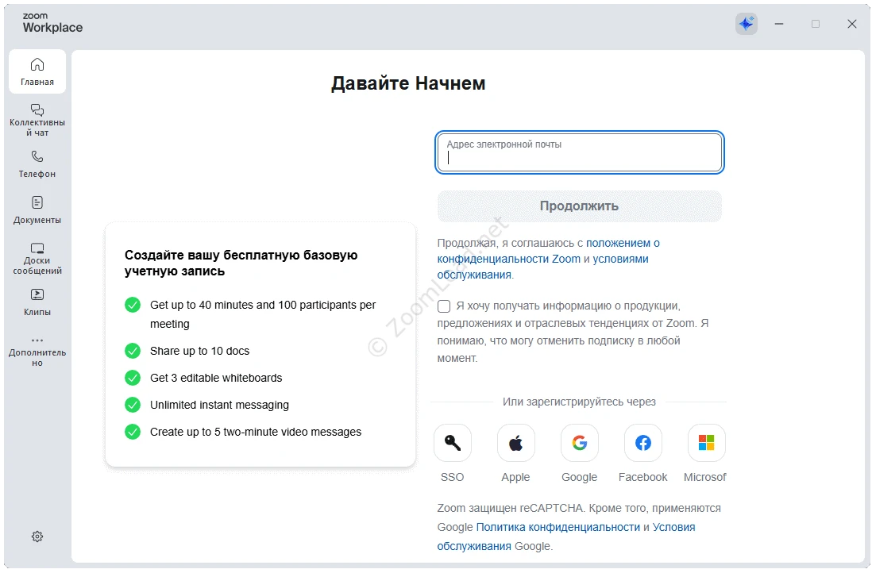Switch to the Коллективный чат tab
The width and height of the screenshot is (872, 573).
[37, 119]
